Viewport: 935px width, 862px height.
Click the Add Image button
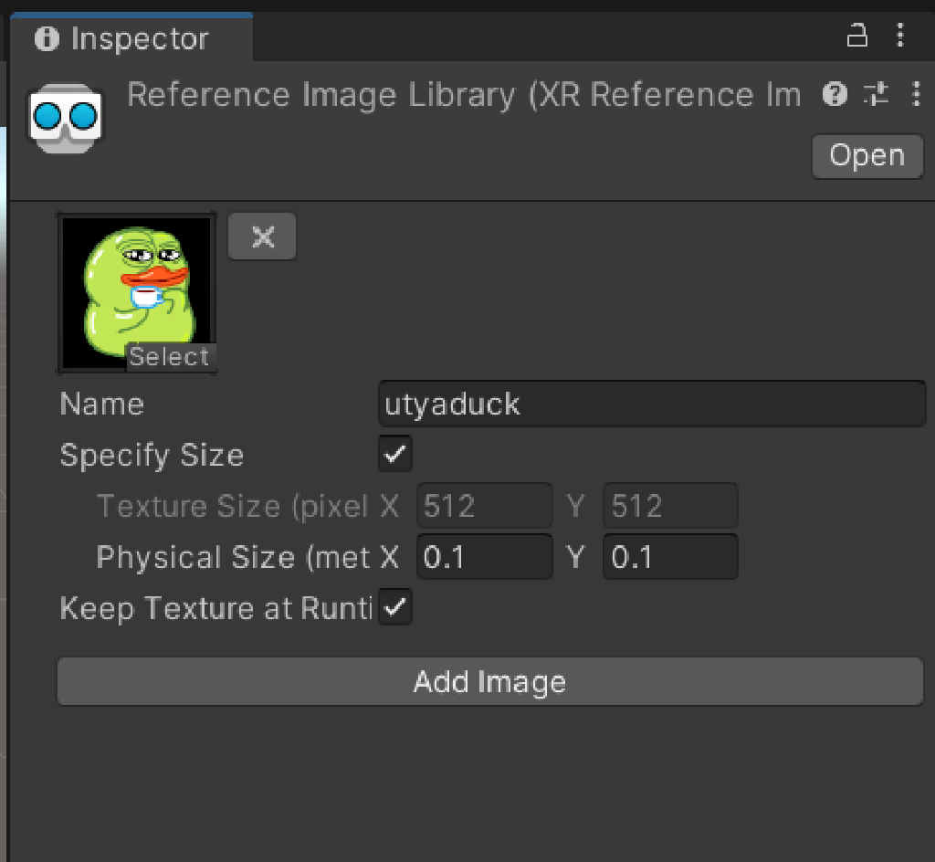(x=489, y=682)
